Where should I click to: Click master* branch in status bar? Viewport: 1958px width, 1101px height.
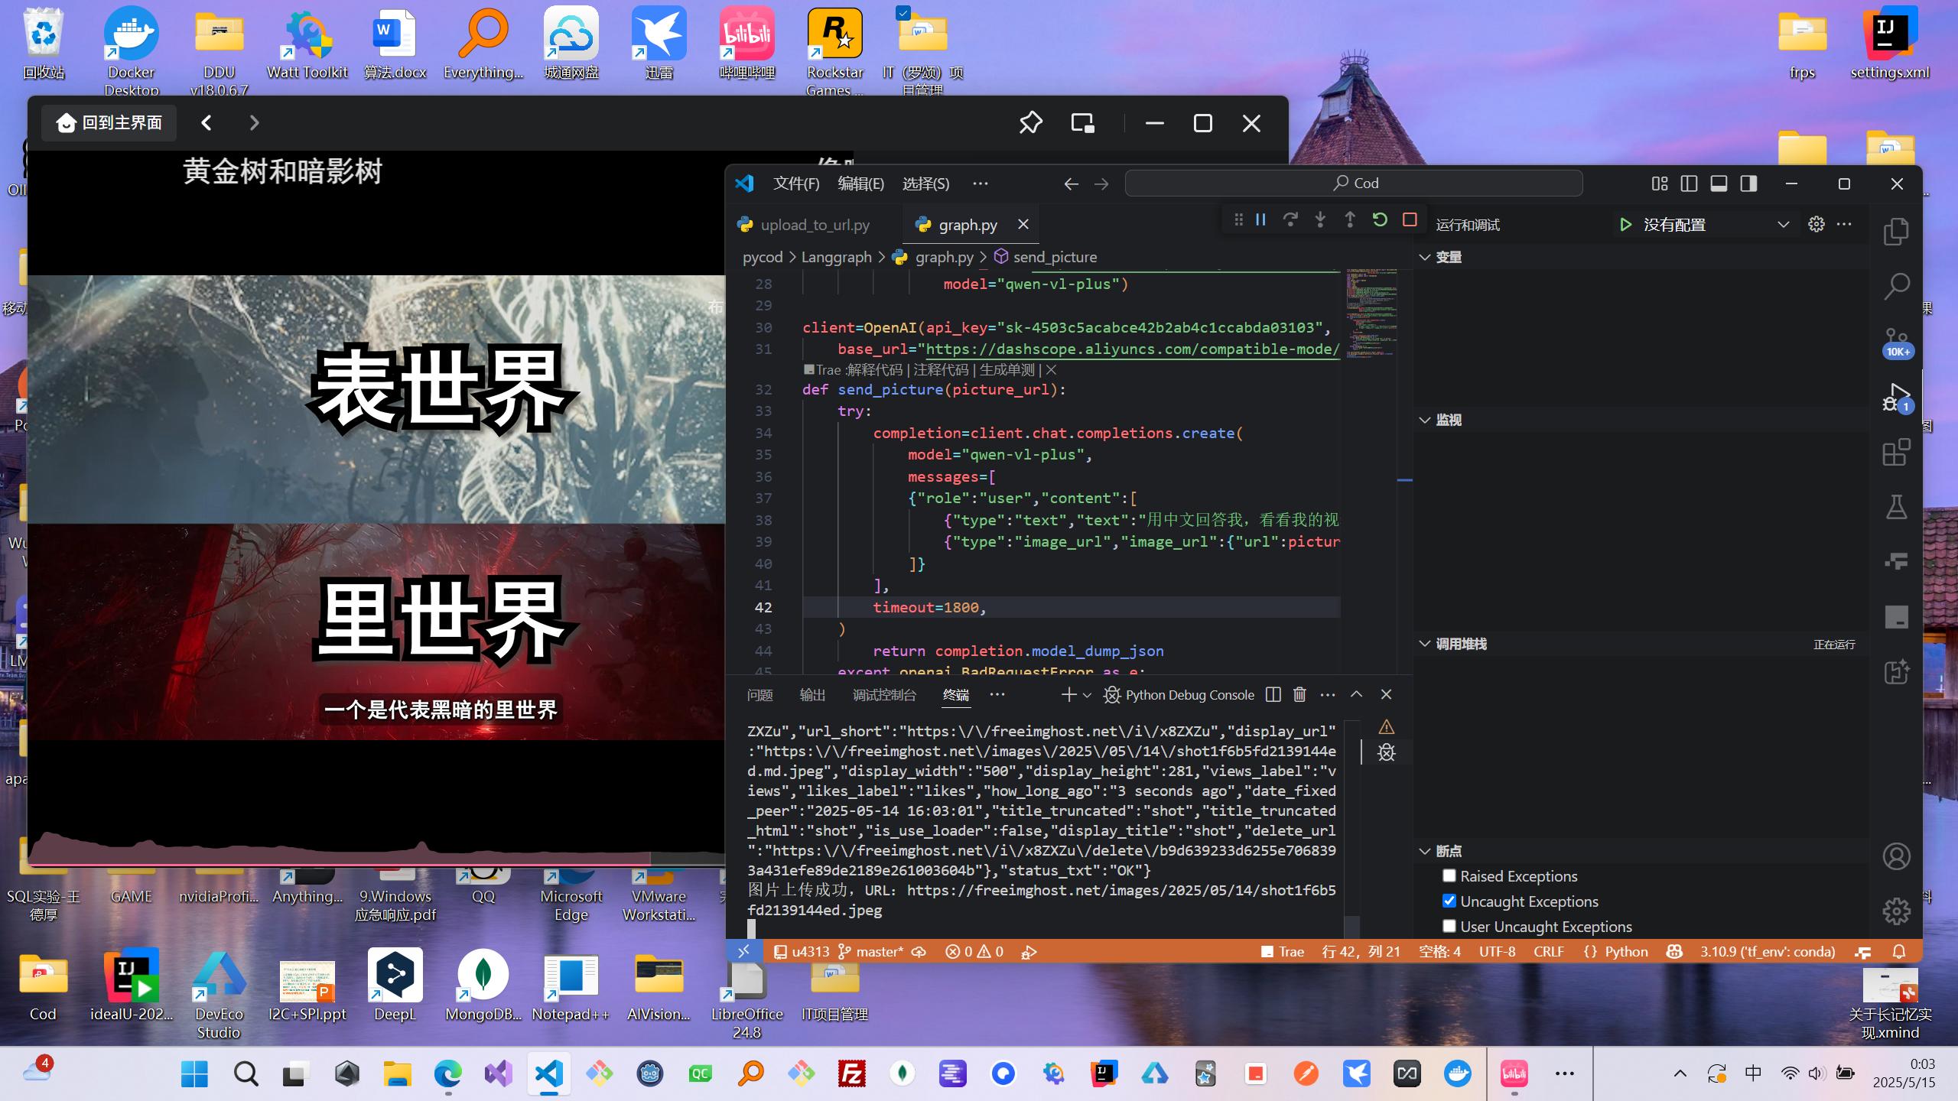871,951
